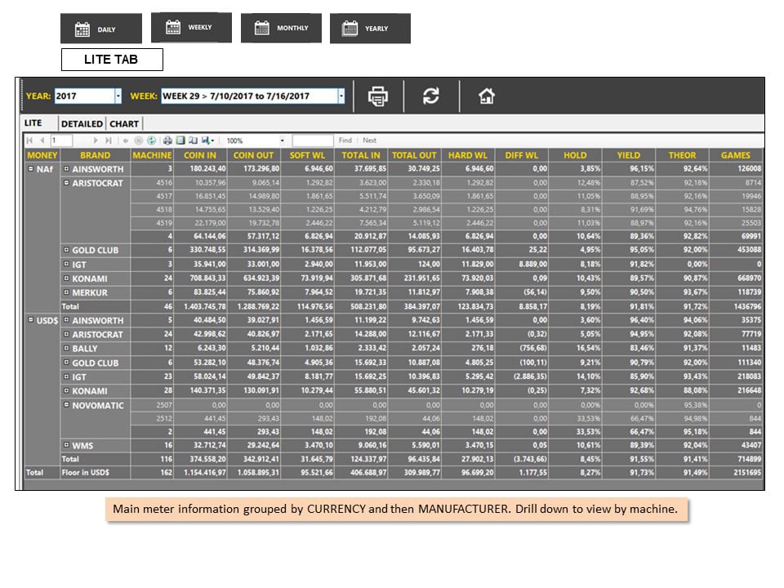Expand IGT under NAf
Image resolution: width=784 pixels, height=588 pixels.
[66, 264]
